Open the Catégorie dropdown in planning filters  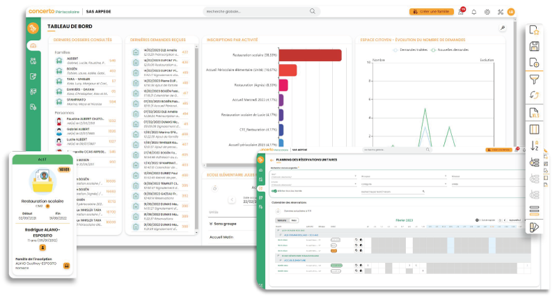pyautogui.click(x=403, y=184)
